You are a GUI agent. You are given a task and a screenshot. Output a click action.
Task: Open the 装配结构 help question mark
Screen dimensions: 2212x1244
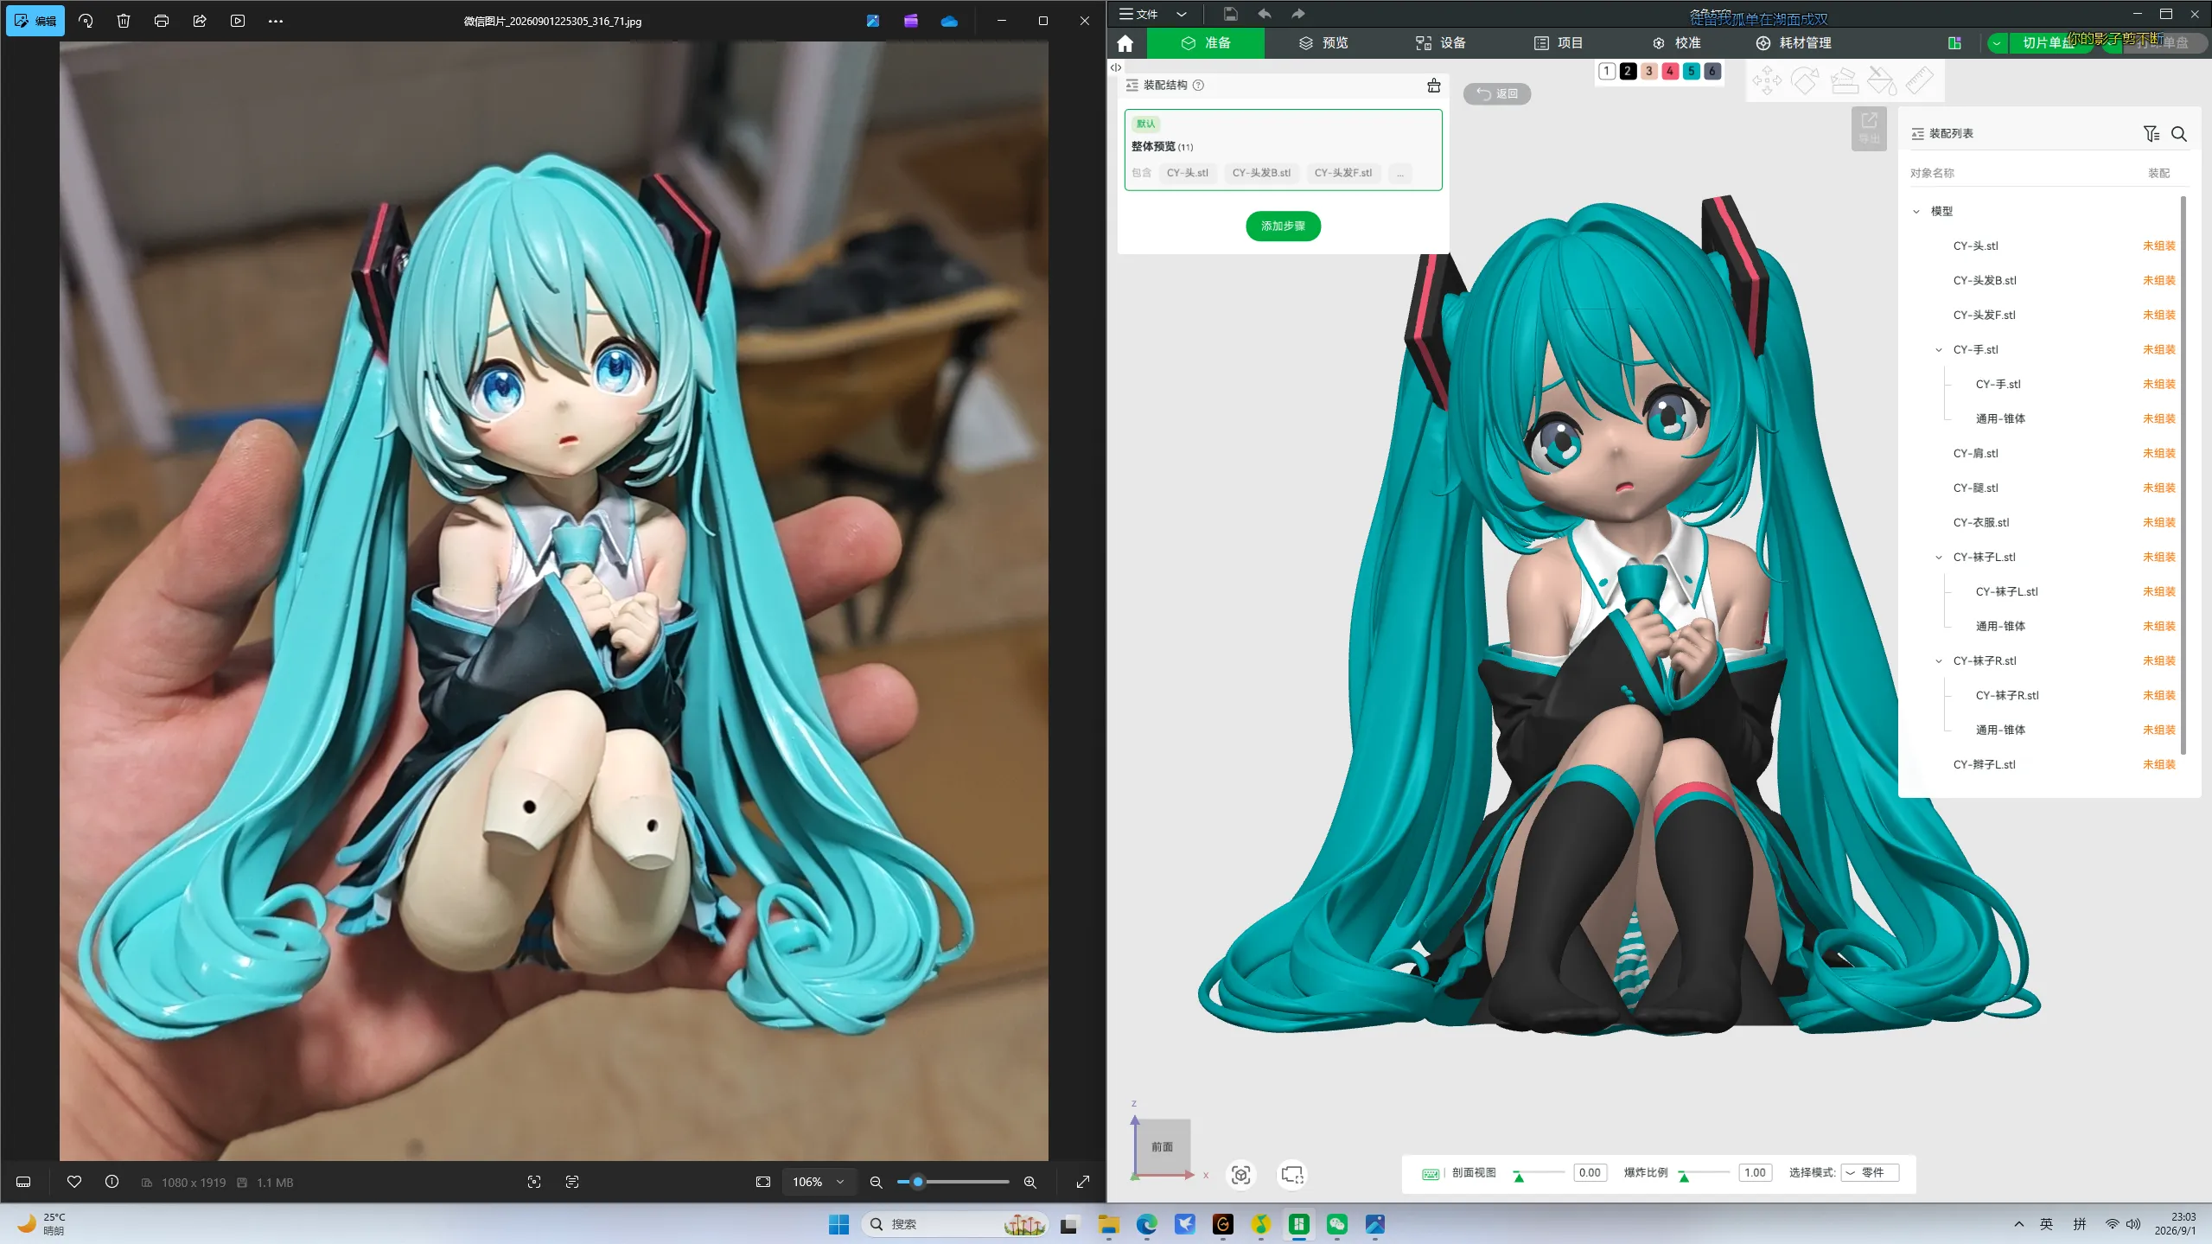(1198, 85)
